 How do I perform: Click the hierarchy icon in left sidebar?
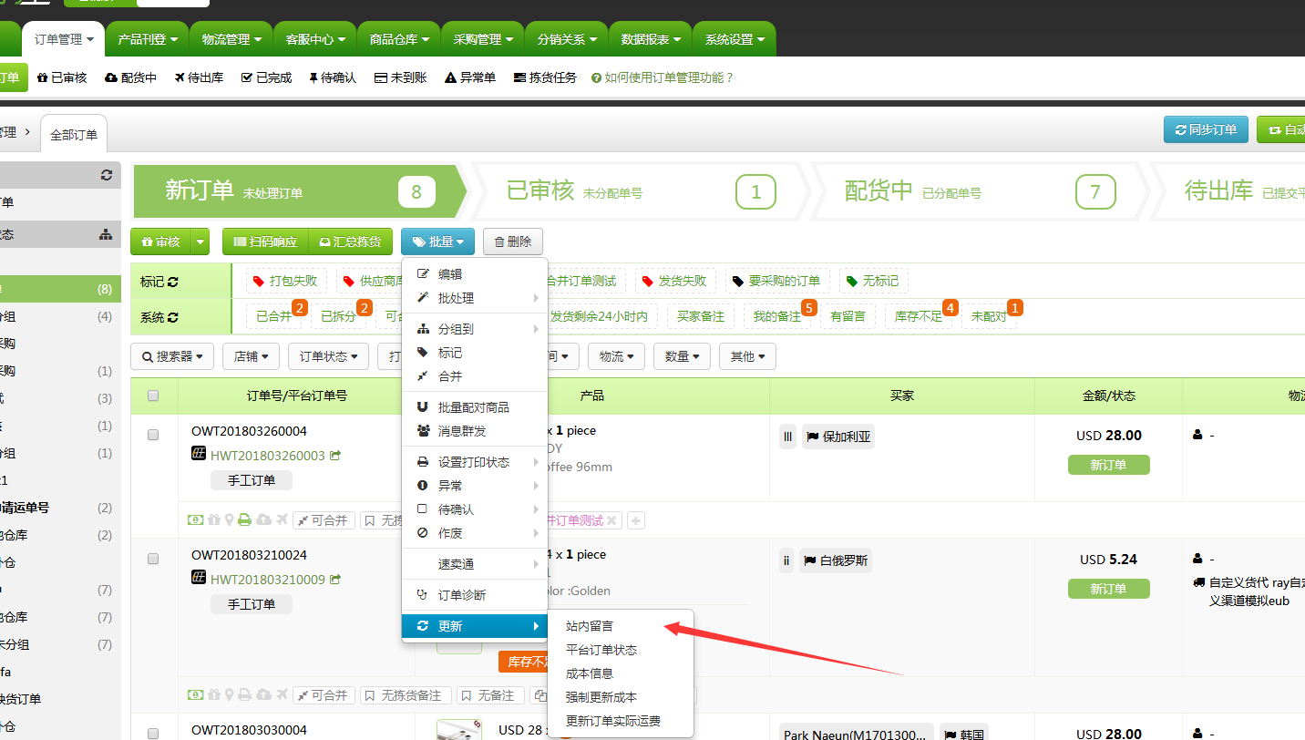(x=106, y=234)
